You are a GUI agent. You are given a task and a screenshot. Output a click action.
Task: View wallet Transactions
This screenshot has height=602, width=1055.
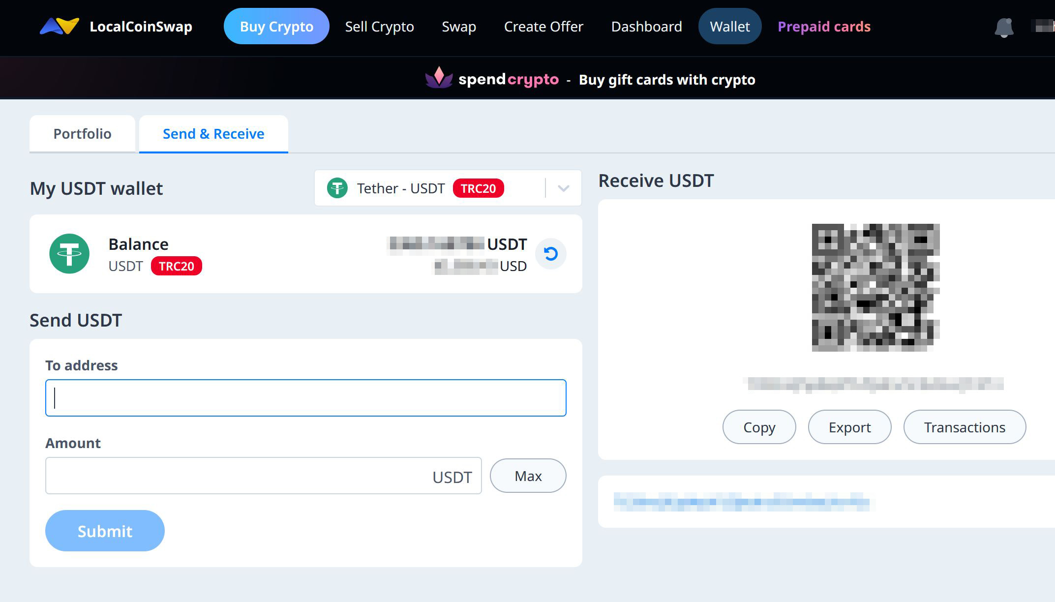(x=965, y=427)
